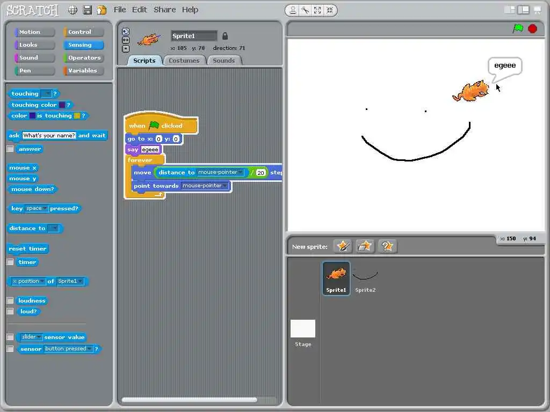
Task: Click the red stop sign button
Action: click(532, 29)
